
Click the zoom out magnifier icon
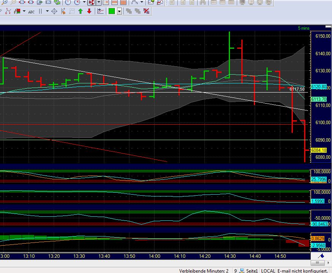click(14, 2)
